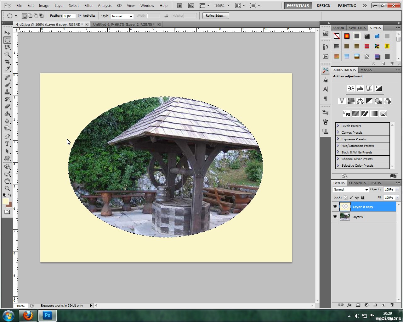Select the Zoom tool in toolbox
This screenshot has width=403, height=322.
pyautogui.click(x=7, y=188)
